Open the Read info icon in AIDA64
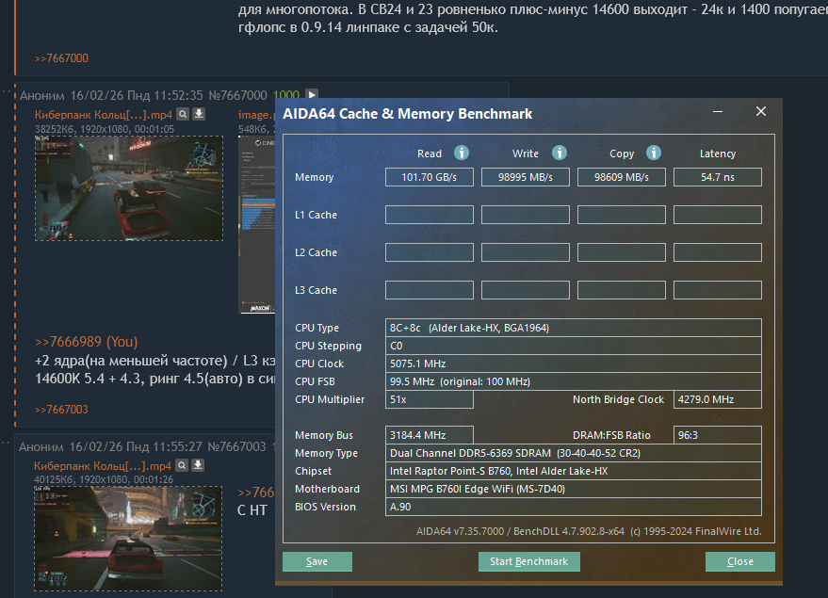This screenshot has height=598, width=828. pos(461,154)
